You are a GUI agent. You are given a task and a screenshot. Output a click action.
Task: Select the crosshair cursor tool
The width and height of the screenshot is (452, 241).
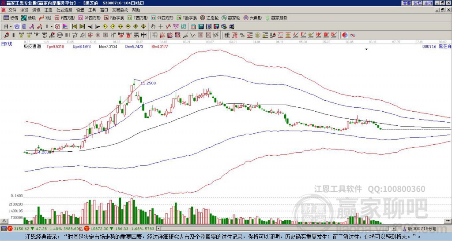coord(161,26)
